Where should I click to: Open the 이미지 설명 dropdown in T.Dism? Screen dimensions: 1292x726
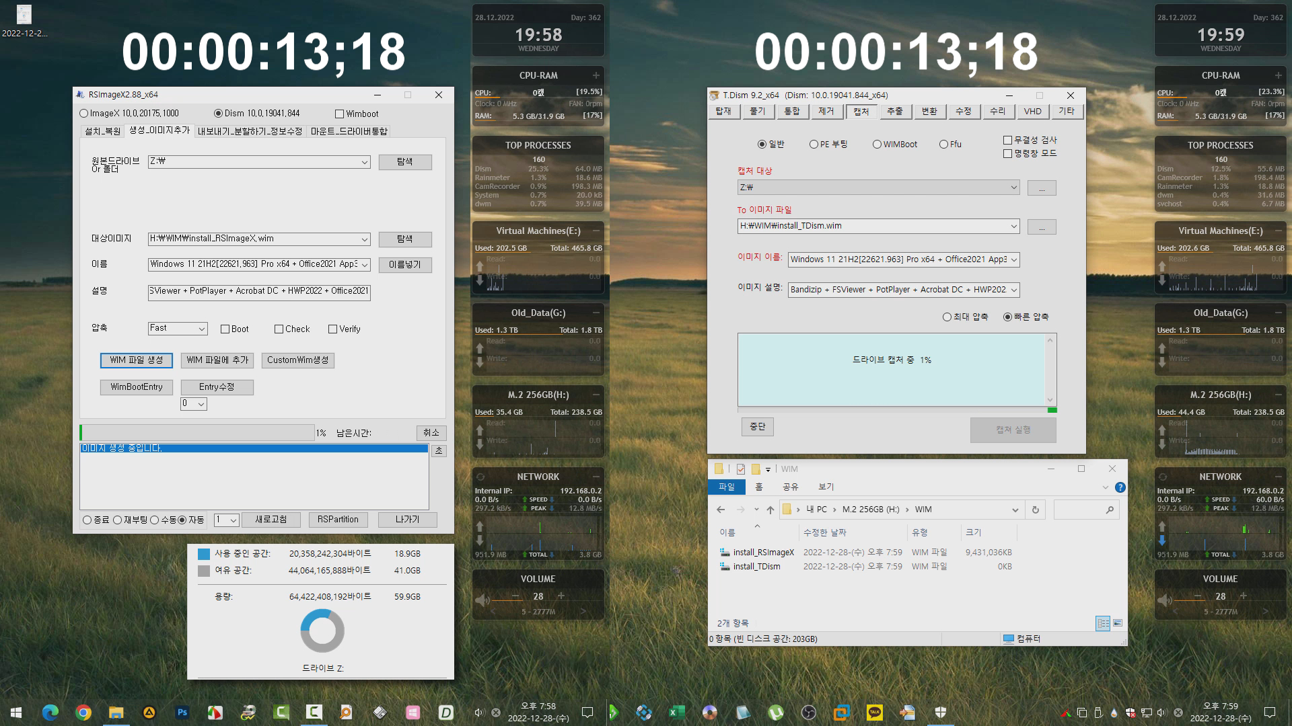[x=1013, y=290]
